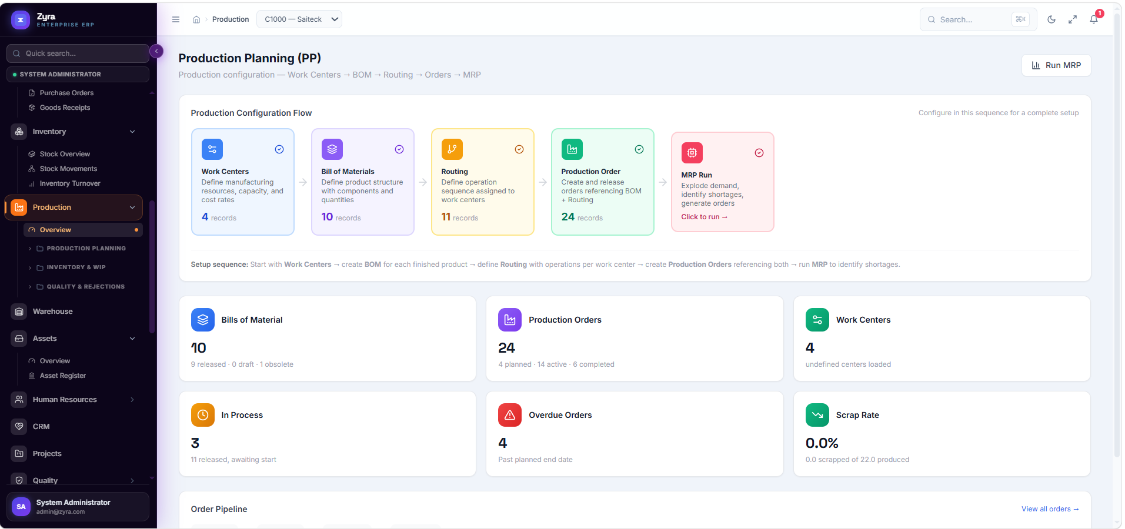Open Inventory Turnover menu item
This screenshot has height=529, width=1125.
pyautogui.click(x=70, y=183)
